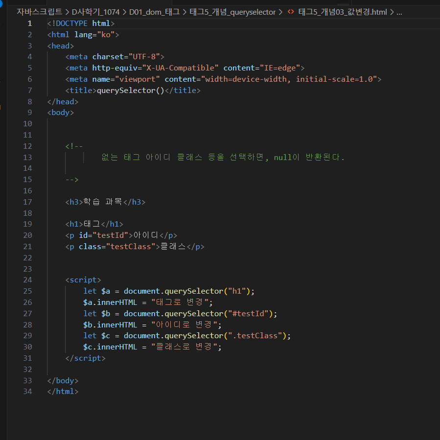Click the "IE=edge" content value
Viewport: 440px width, 440px height.
[280, 68]
